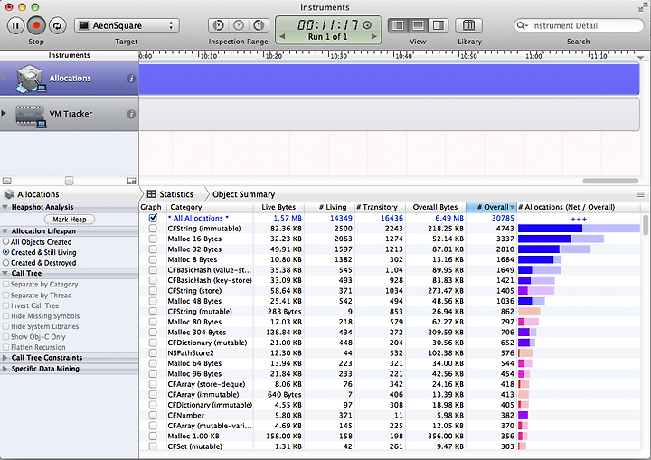Select the CFNumber category row
This screenshot has height=460, width=651.
pyautogui.click(x=390, y=415)
